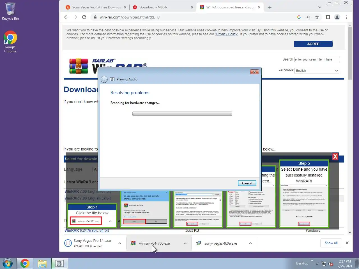Open the Chrome profile menu
The image size is (359, 269).
click(337, 17)
